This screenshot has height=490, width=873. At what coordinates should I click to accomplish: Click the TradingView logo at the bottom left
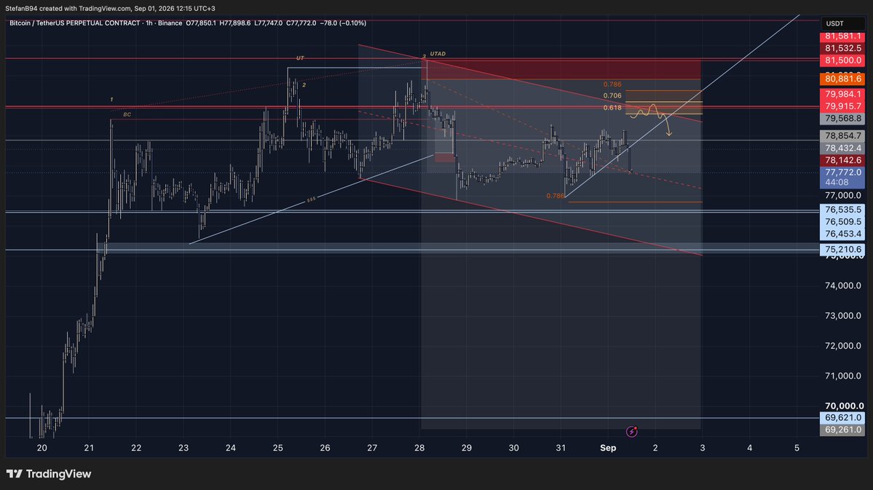point(49,474)
